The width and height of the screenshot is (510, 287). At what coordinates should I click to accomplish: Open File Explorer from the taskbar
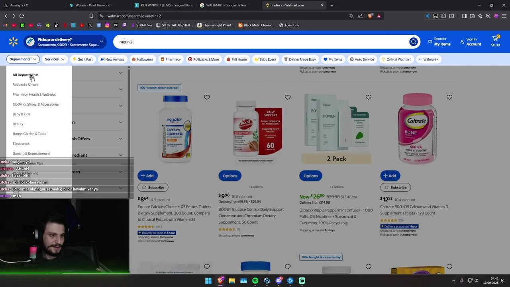tap(231, 281)
